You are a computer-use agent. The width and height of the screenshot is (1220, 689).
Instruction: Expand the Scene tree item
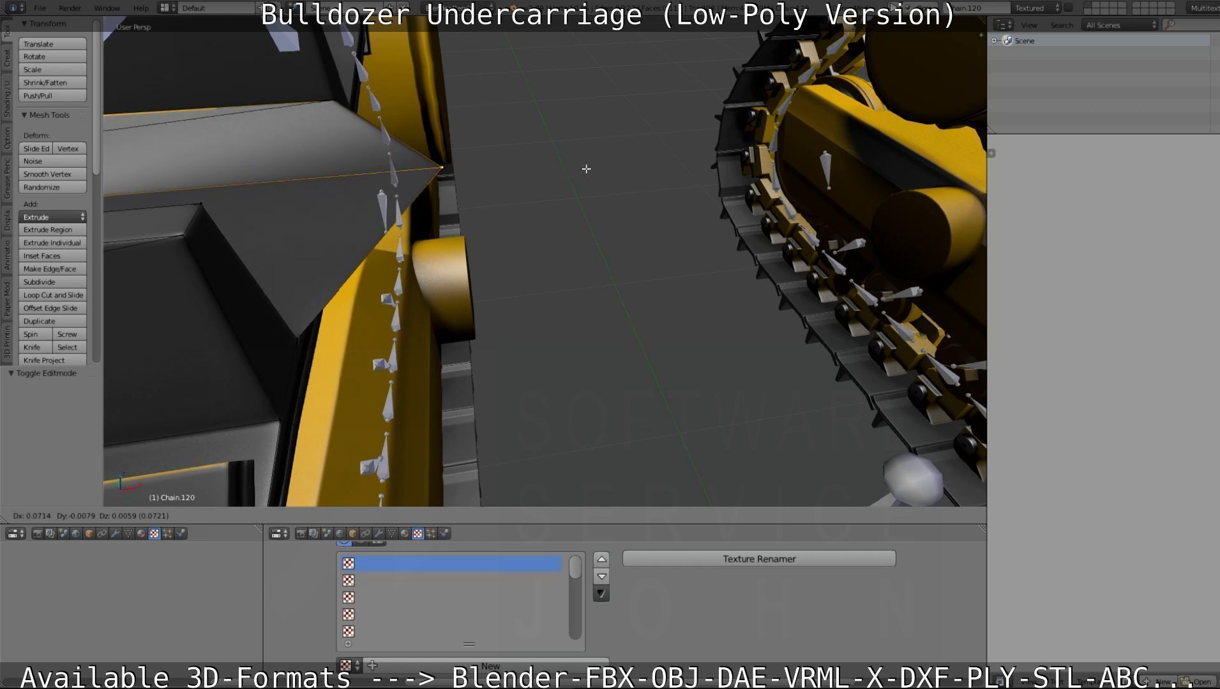click(x=994, y=41)
